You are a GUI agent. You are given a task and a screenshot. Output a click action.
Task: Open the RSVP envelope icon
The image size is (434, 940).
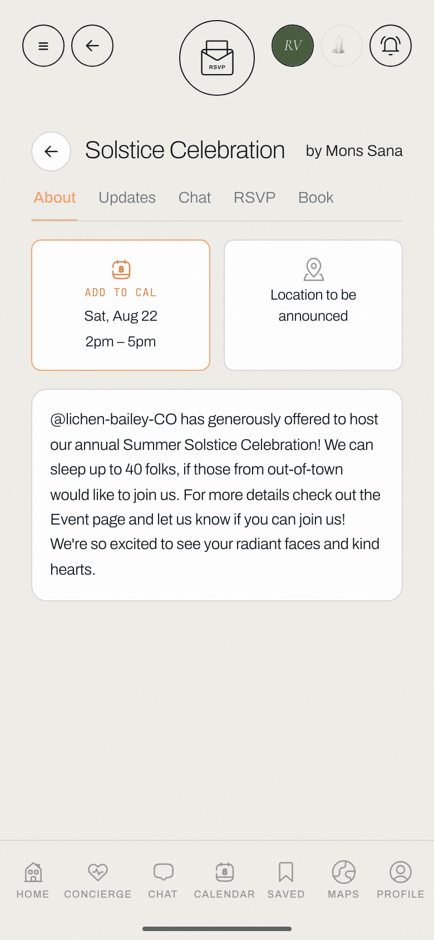point(217,58)
